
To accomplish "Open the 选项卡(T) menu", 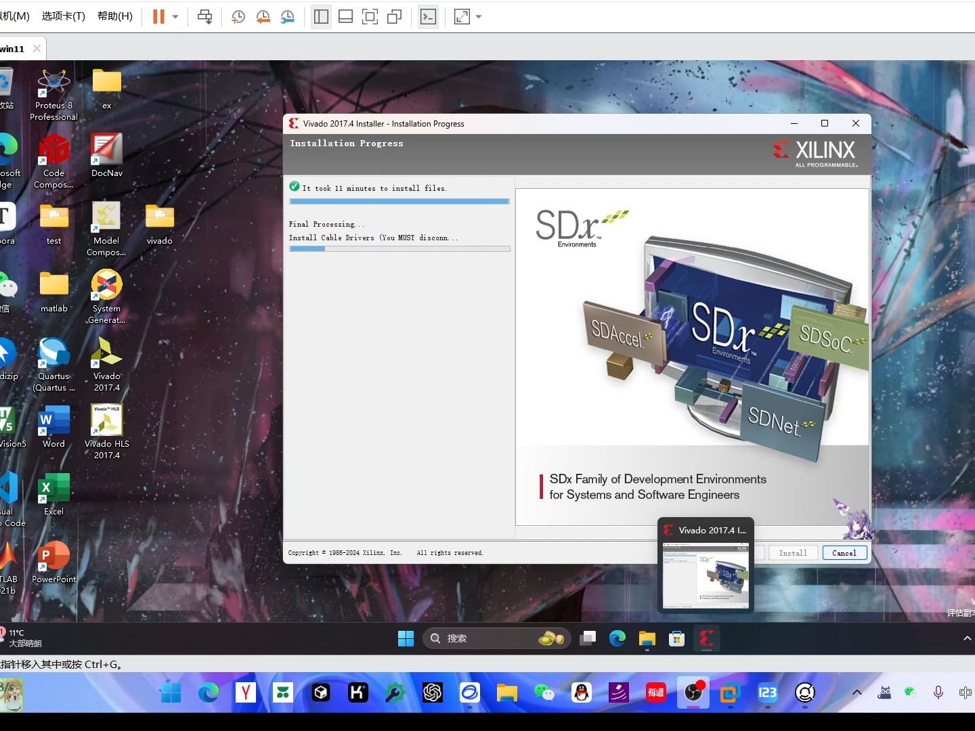I will [64, 16].
